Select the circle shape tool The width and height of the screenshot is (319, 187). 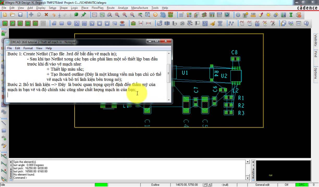(x=69, y=23)
